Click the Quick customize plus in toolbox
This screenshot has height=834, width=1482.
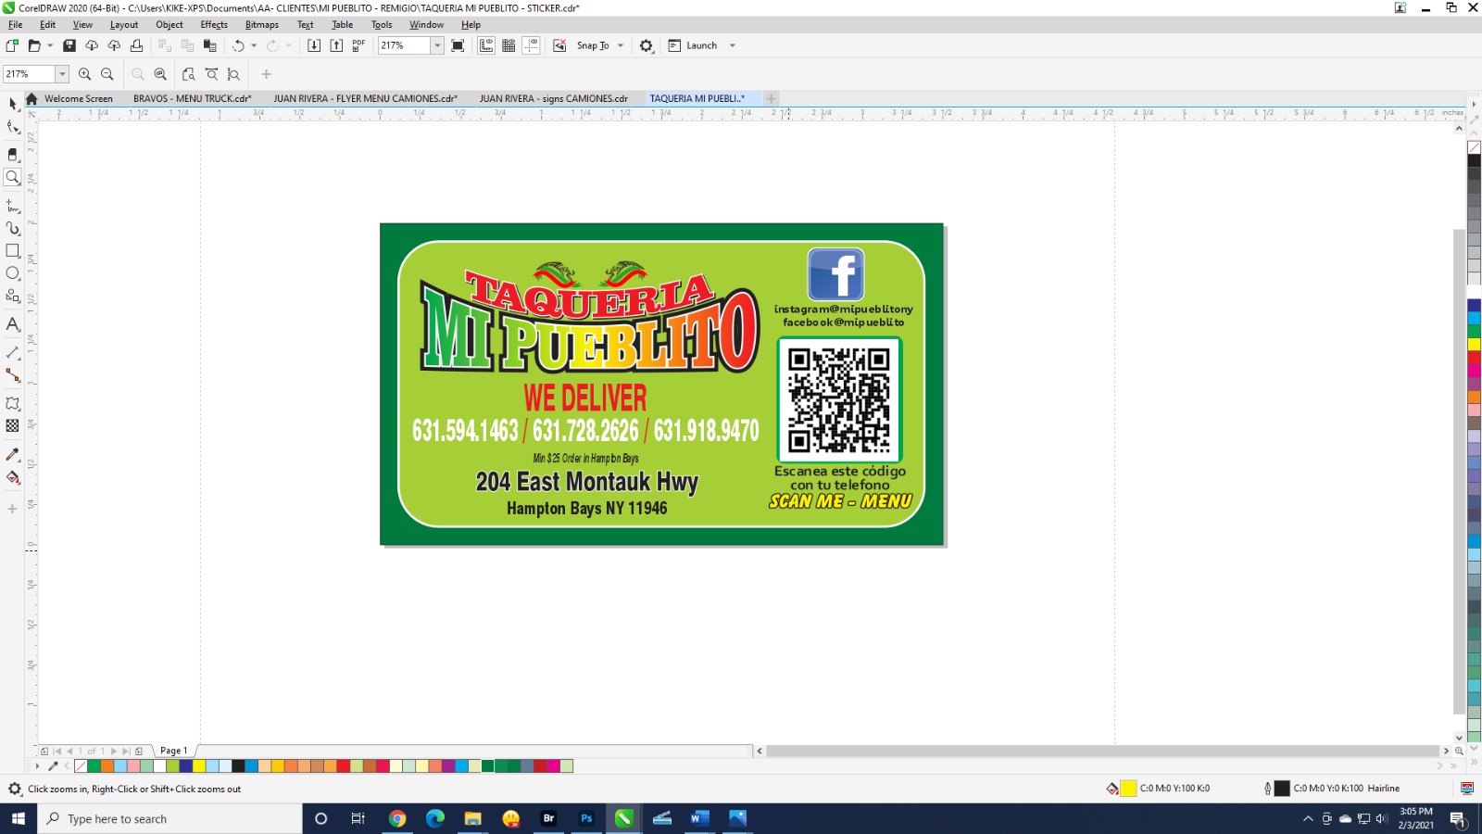pyautogui.click(x=12, y=509)
